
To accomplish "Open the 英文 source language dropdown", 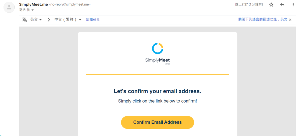I will (x=36, y=20).
